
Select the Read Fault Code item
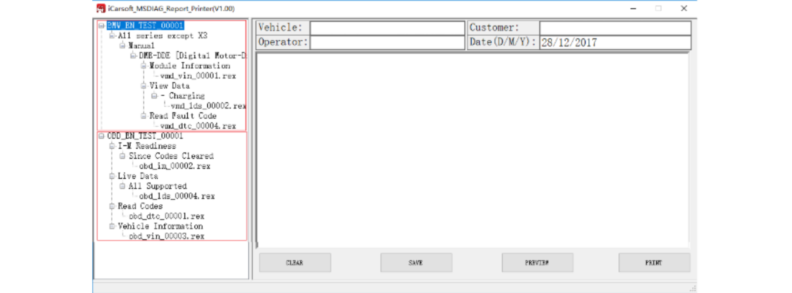click(183, 116)
